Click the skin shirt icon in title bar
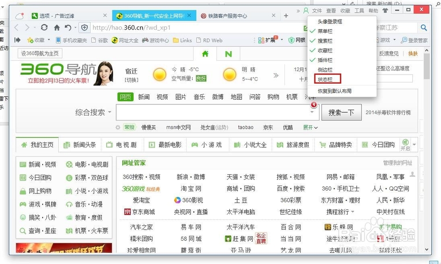The width and height of the screenshot is (441, 264). coord(385,11)
